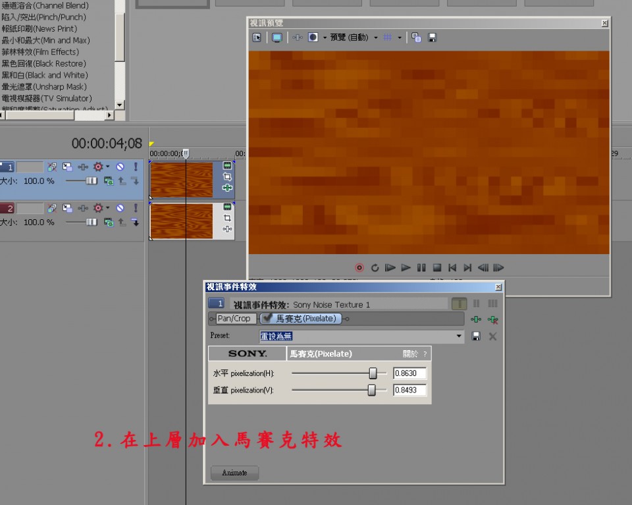Open Video Output FX in preview window
Screen dimensions: 632x505
click(x=298, y=38)
